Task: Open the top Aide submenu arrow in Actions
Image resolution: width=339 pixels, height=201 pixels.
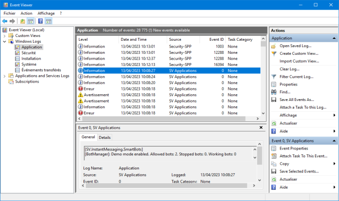Action: 334,131
